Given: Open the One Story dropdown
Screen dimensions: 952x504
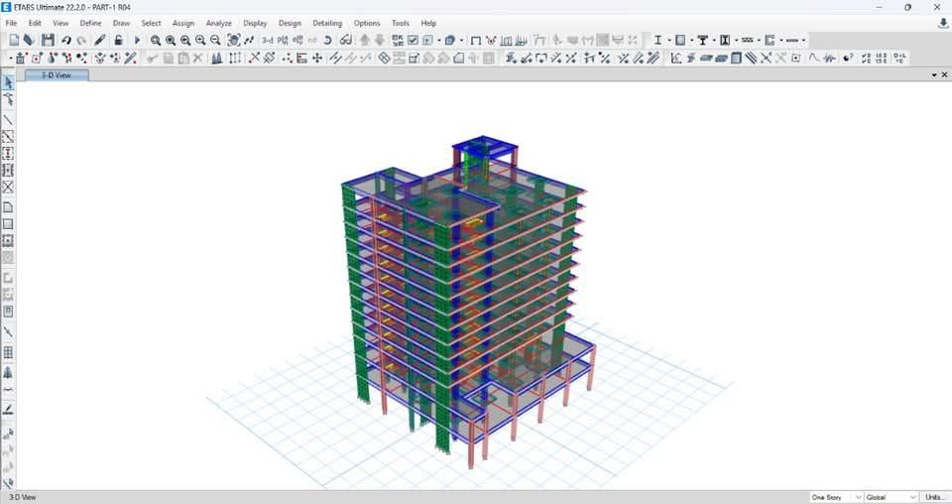Looking at the screenshot, I should pyautogui.click(x=835, y=497).
